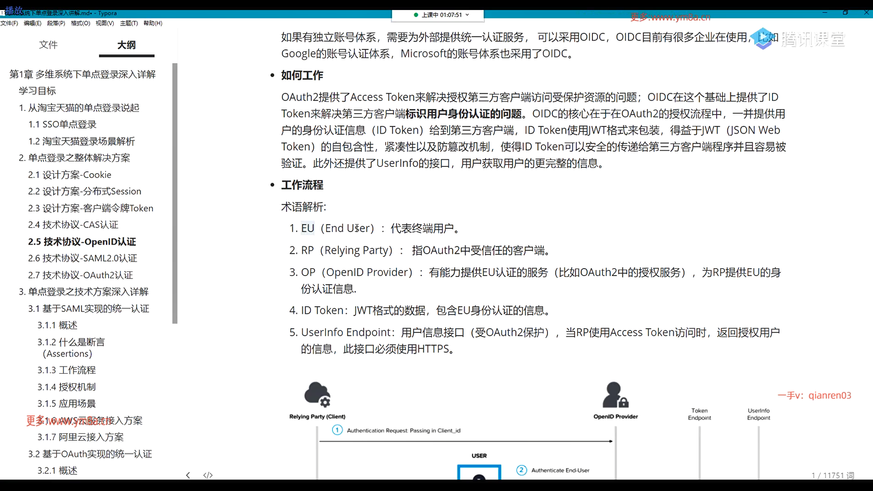Click the word count indicator
Viewport: 873px width, 491px height.
(x=833, y=476)
